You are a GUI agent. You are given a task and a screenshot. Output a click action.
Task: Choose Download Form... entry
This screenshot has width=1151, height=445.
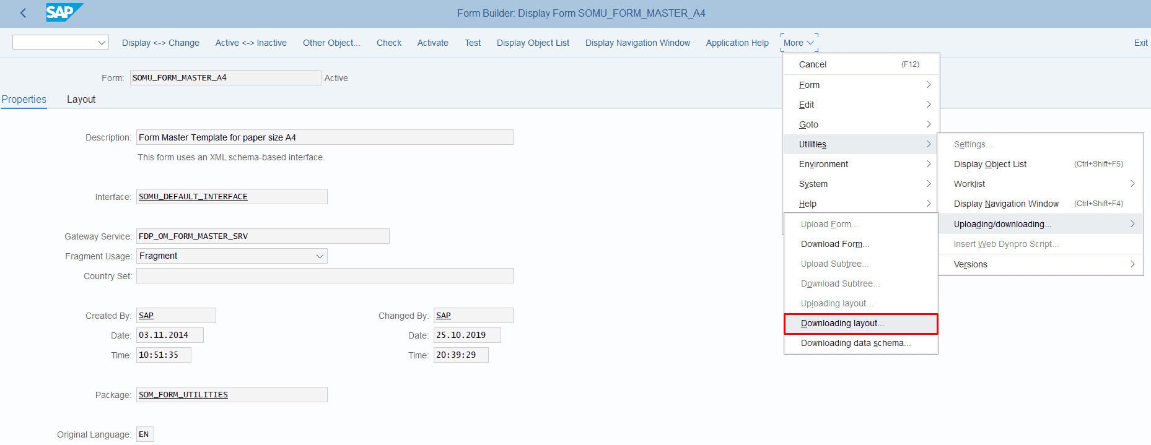[x=861, y=244]
